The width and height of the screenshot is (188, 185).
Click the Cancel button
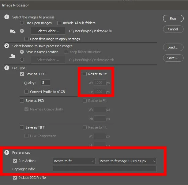point(173,29)
